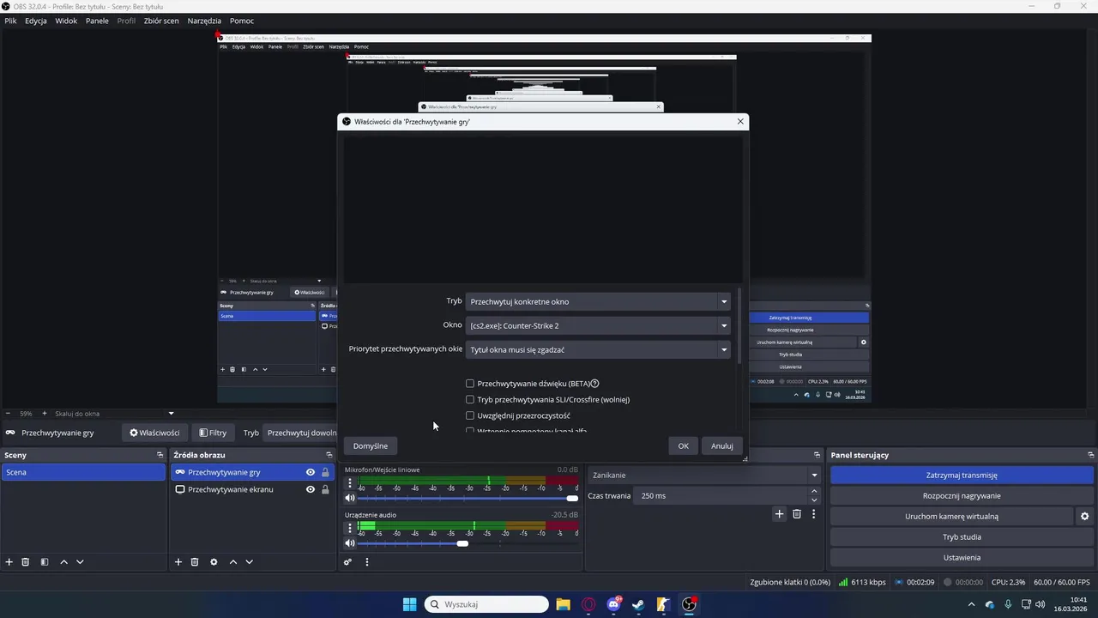This screenshot has width=1098, height=618.
Task: Move source down in Źródła obrazu
Action: (x=249, y=562)
